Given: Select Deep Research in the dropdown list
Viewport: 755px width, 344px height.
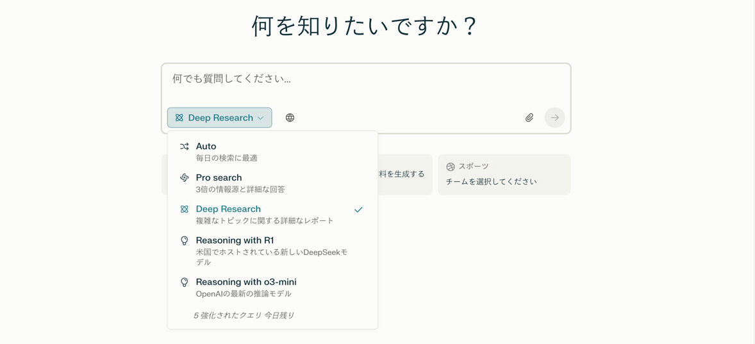Looking at the screenshot, I should [x=272, y=215].
